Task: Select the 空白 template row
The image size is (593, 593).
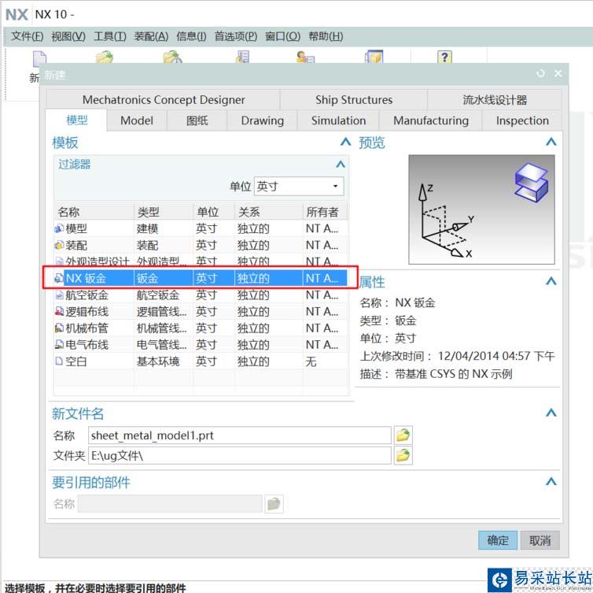Action: [x=201, y=361]
